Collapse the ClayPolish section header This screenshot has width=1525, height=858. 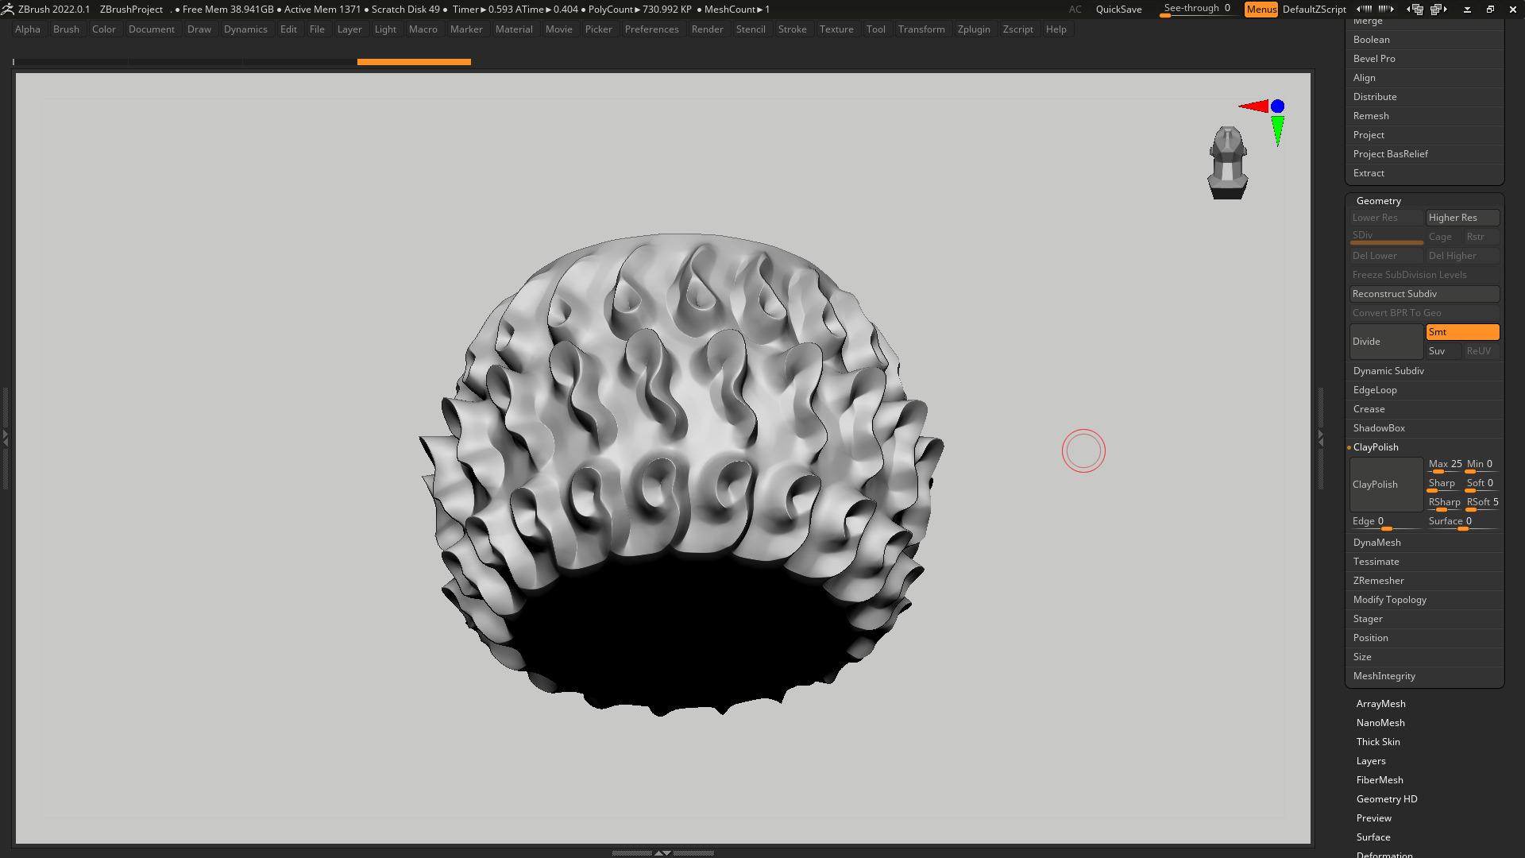point(1376,447)
